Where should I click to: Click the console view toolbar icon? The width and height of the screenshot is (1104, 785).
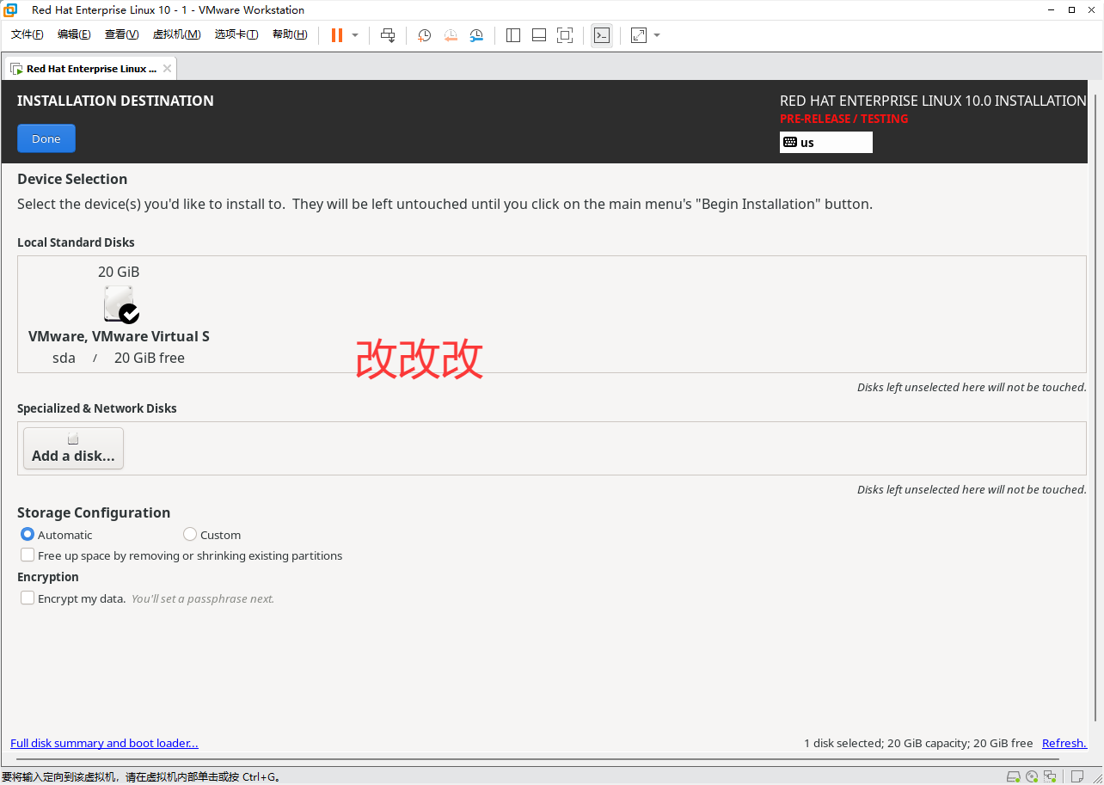click(x=602, y=35)
